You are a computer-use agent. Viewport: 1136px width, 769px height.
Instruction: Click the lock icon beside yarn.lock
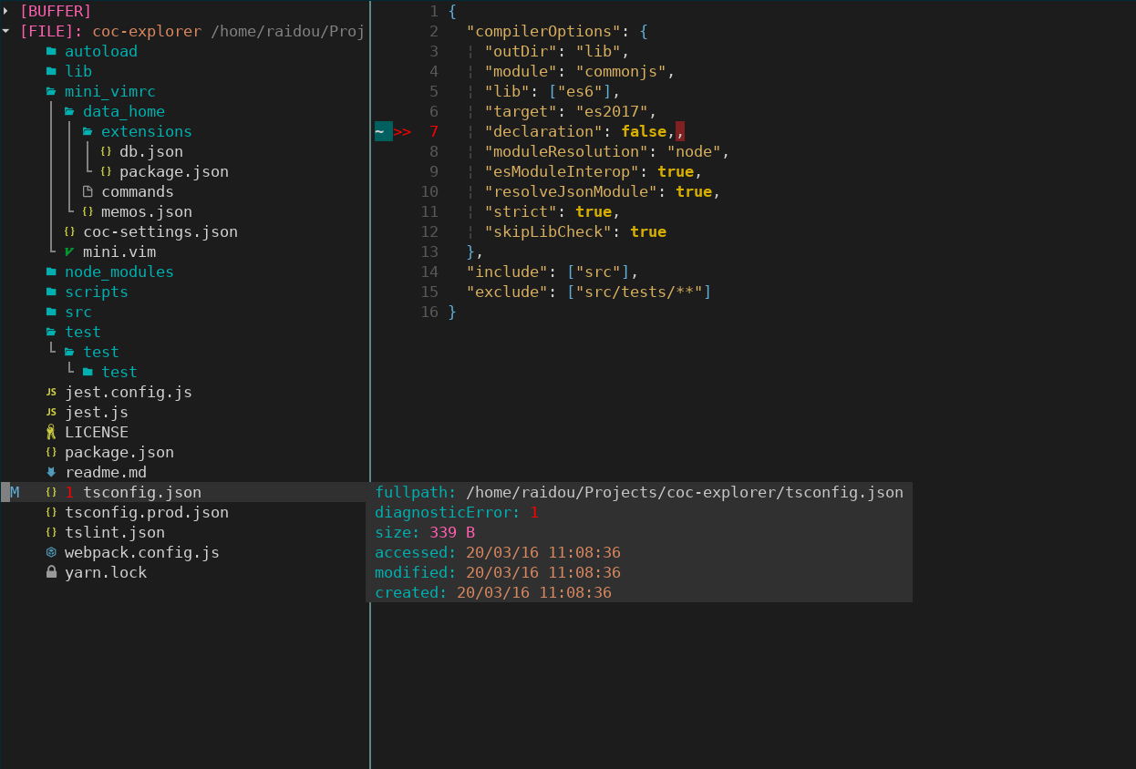[51, 572]
